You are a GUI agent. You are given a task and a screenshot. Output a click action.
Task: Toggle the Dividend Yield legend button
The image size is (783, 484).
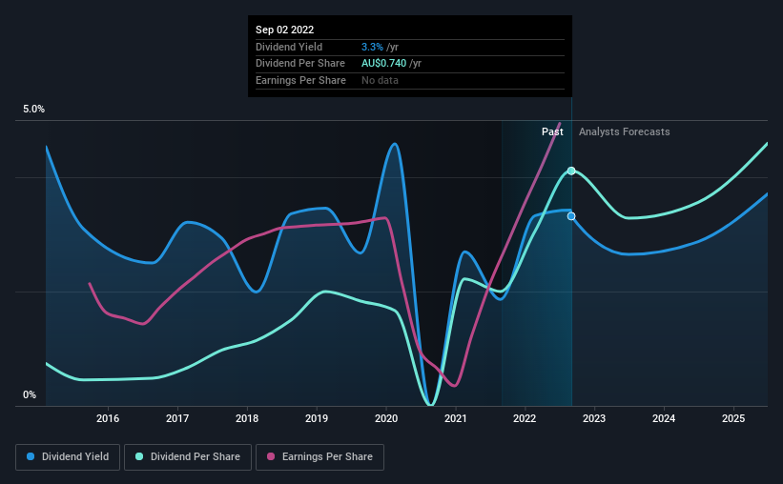[x=68, y=457]
